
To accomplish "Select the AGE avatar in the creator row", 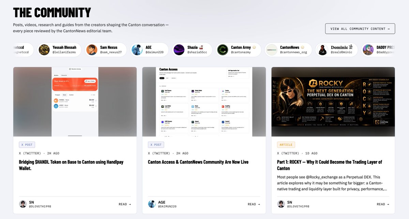I will 137,50.
